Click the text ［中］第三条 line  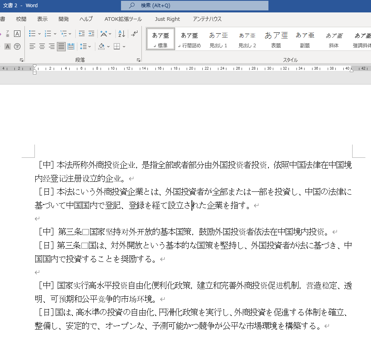click(x=184, y=232)
